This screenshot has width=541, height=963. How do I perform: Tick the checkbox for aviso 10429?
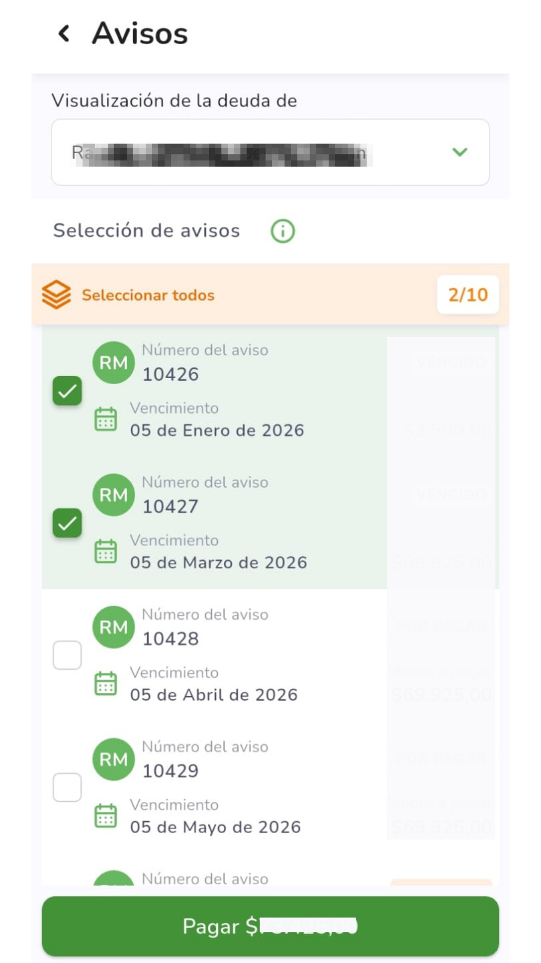click(67, 787)
